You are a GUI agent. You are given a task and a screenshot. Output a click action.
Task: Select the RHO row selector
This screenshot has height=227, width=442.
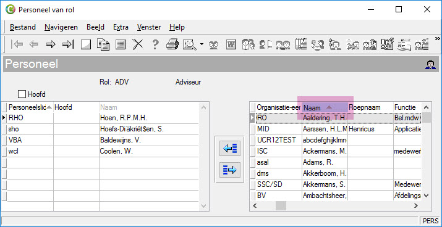[x=4, y=118]
